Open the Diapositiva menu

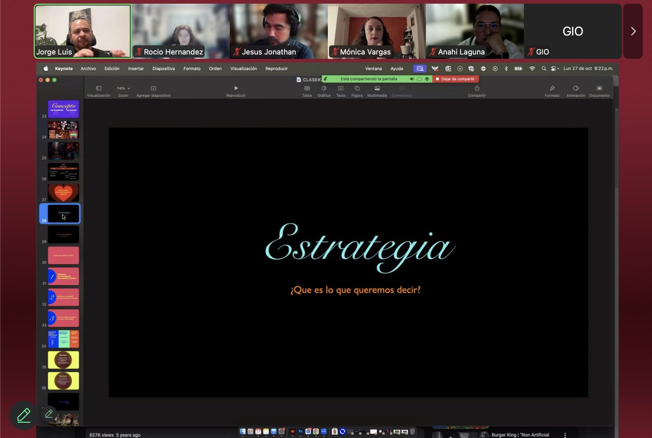[x=164, y=68]
